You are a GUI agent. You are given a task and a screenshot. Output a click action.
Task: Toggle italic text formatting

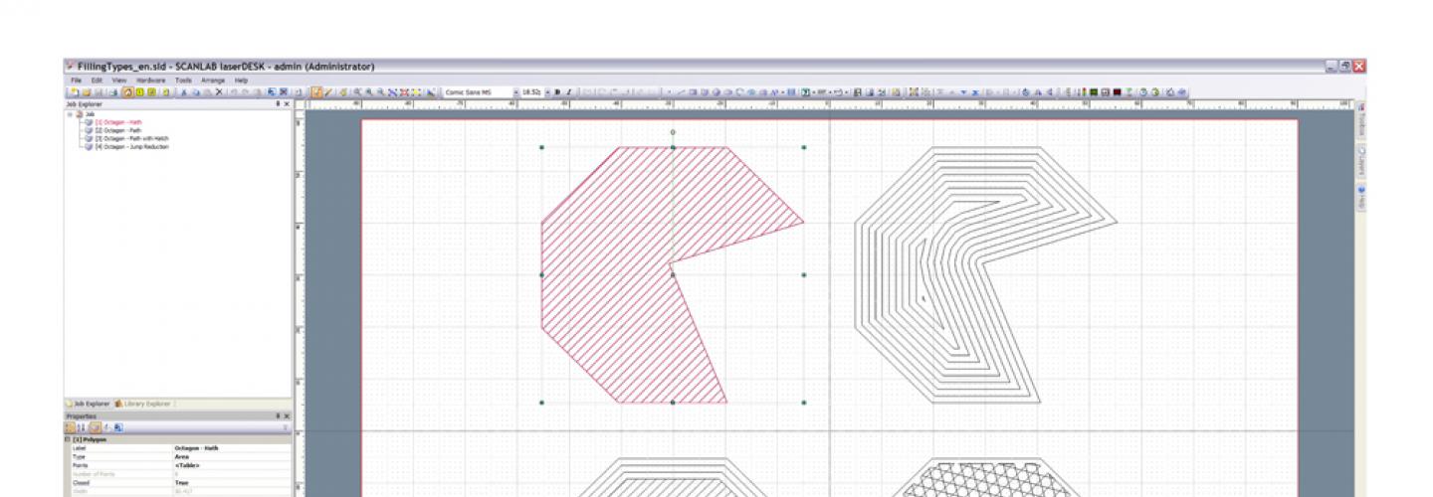coord(568,91)
